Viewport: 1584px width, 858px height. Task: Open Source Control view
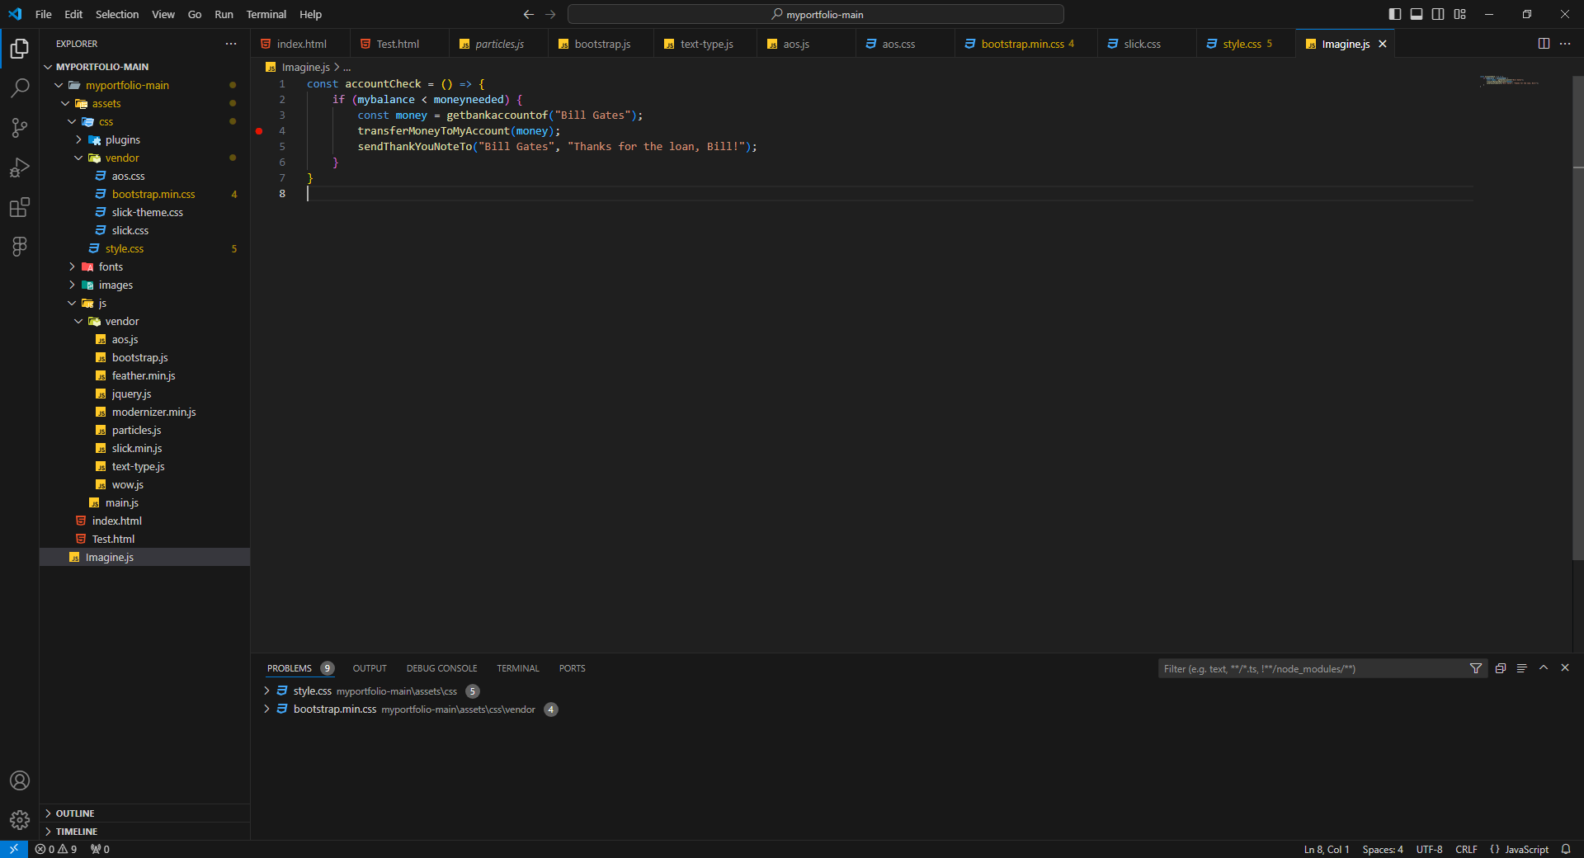(x=20, y=128)
